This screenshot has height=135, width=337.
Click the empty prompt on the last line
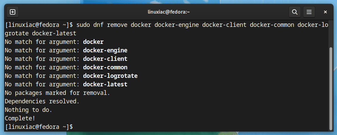[x=39, y=127]
